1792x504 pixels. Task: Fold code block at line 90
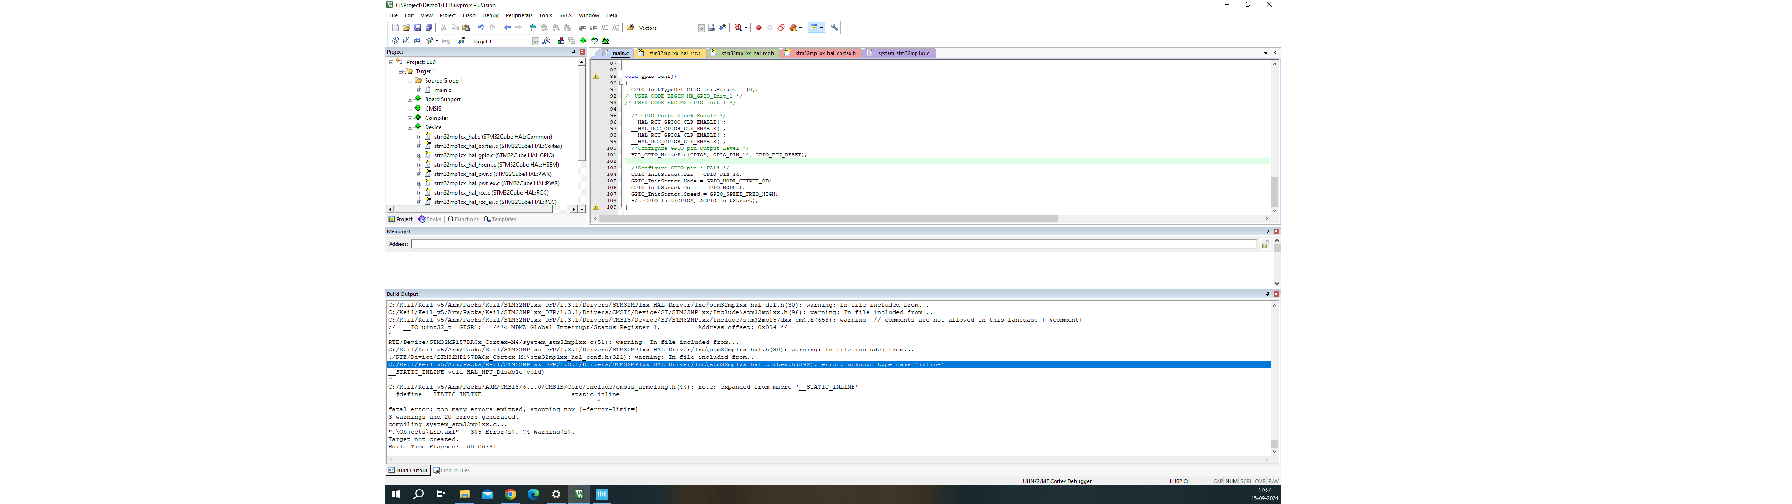(x=621, y=83)
